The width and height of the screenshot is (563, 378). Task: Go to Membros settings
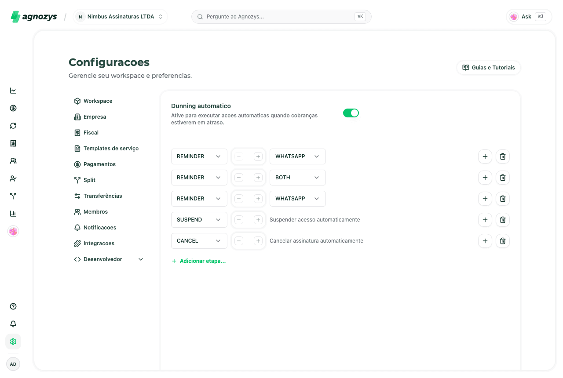click(109, 212)
